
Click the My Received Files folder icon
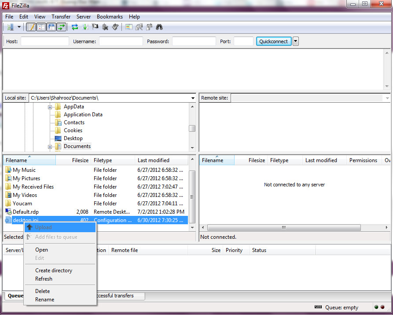point(8,186)
